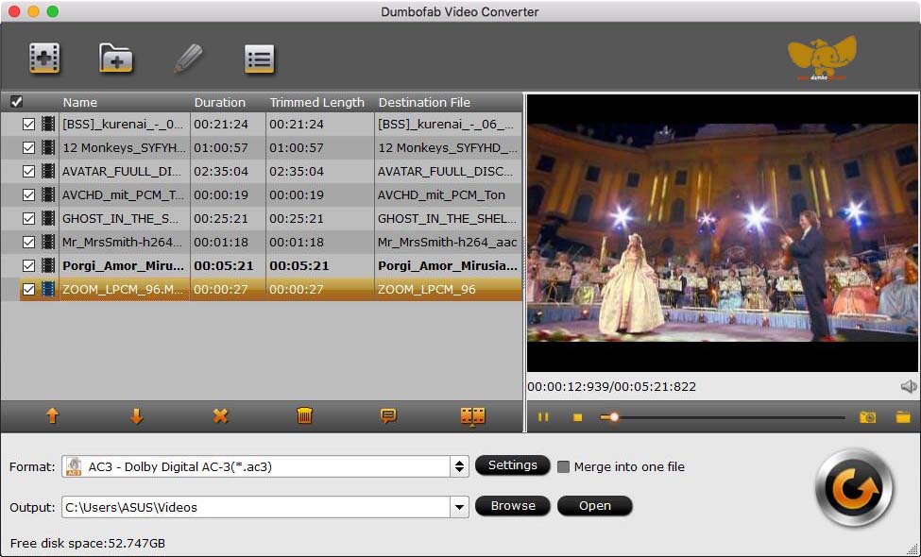Click the video playback progress slider
The height and width of the screenshot is (557, 921).
coord(723,416)
